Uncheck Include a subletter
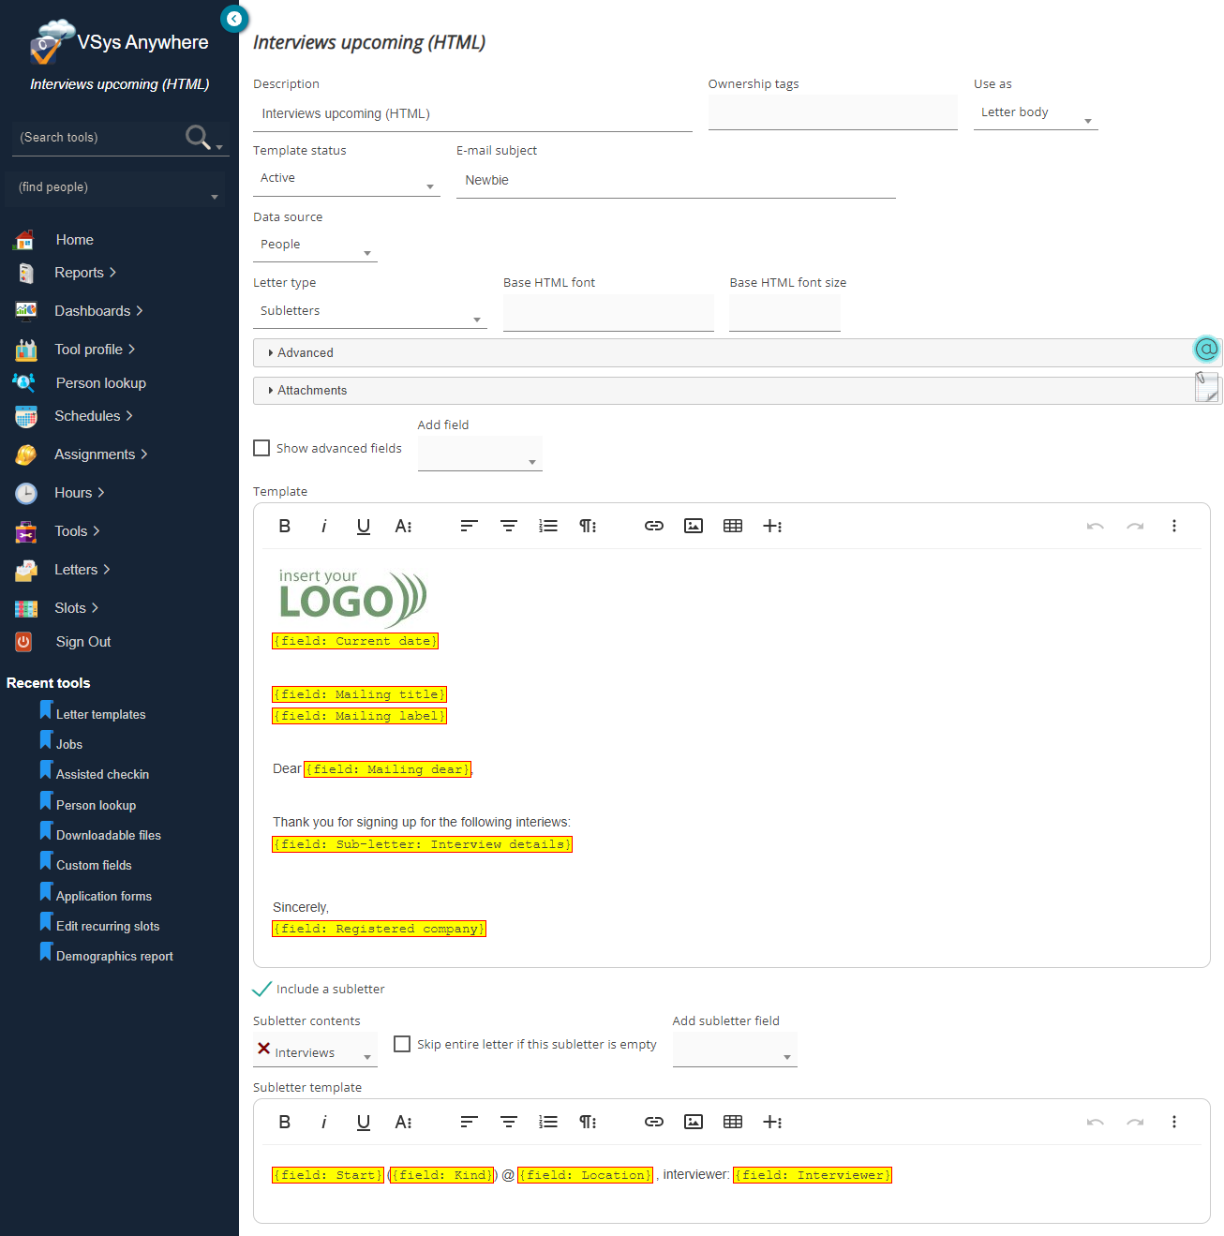This screenshot has width=1224, height=1236. 262,990
